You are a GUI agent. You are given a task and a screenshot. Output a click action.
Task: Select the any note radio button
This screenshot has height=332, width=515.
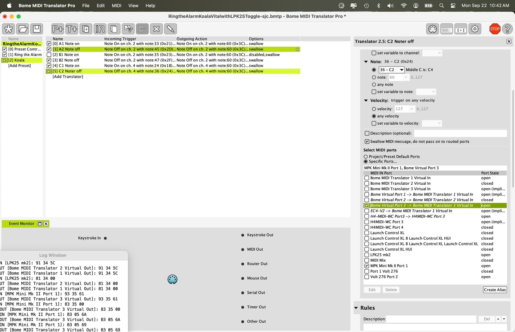(374, 85)
